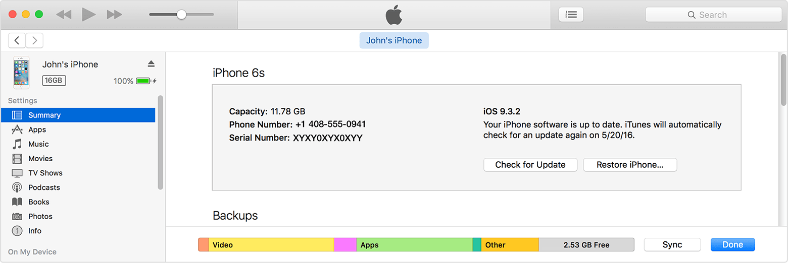
Task: Click the Restore iPhone... button
Action: 630,165
